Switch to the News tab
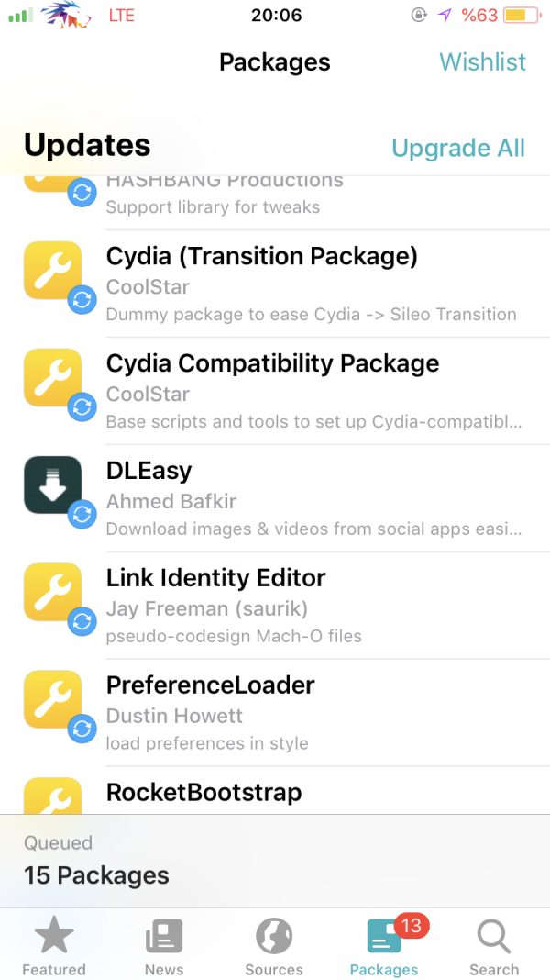This screenshot has width=550, height=980. pyautogui.click(x=164, y=947)
